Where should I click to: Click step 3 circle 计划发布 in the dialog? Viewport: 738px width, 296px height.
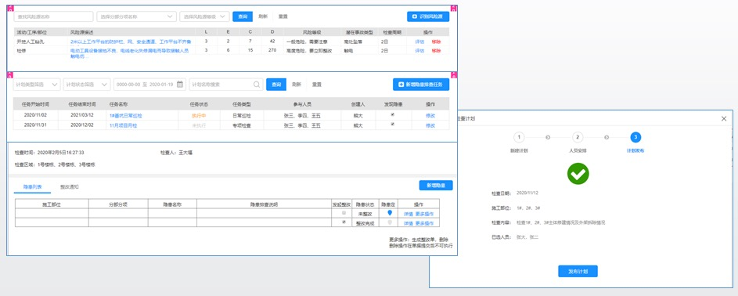[x=635, y=137]
